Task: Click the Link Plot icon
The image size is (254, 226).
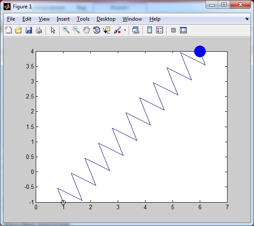Action: pyautogui.click(x=135, y=30)
